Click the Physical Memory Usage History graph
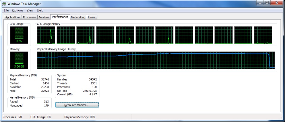Screen dimensions: 285x122 [x=156, y=60]
